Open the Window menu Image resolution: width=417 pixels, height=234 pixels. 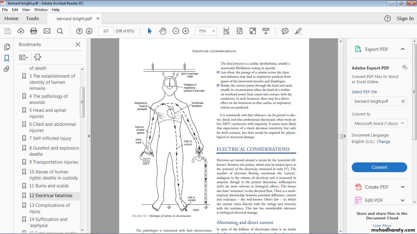click(x=41, y=10)
